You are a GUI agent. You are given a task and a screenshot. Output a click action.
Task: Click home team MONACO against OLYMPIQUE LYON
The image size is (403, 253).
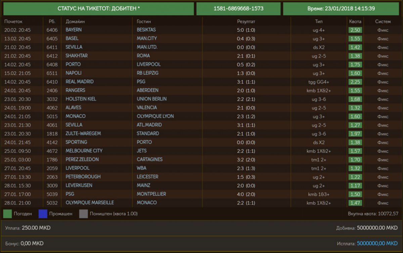tap(76, 116)
